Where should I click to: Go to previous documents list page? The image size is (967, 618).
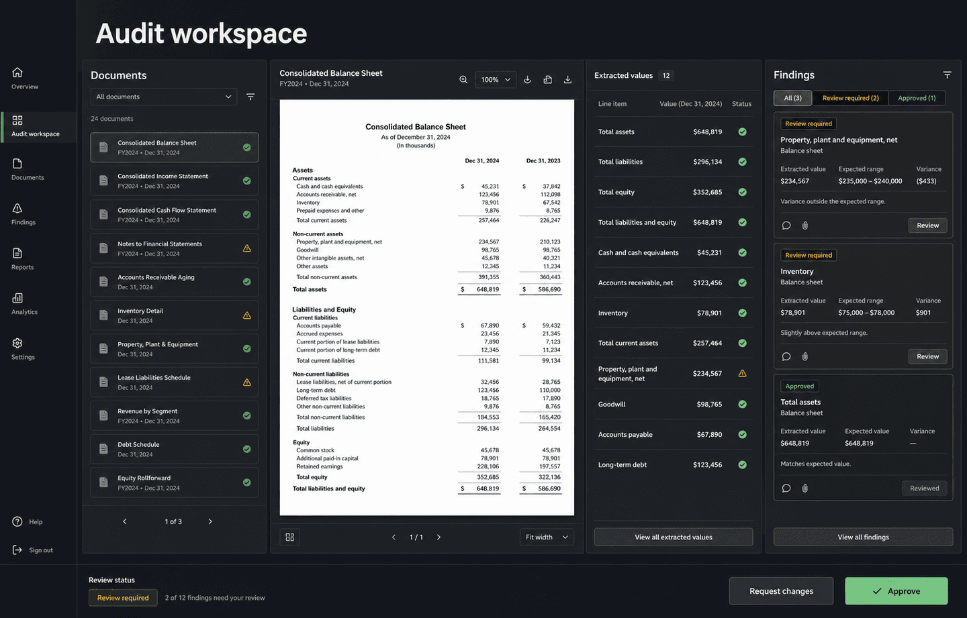coord(125,521)
